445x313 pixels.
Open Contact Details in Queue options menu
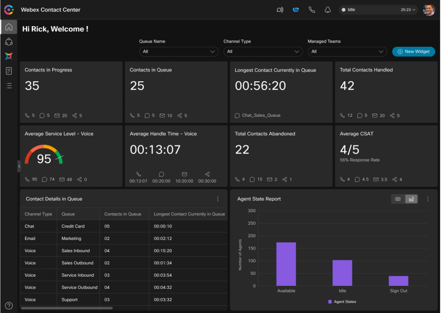pos(218,199)
